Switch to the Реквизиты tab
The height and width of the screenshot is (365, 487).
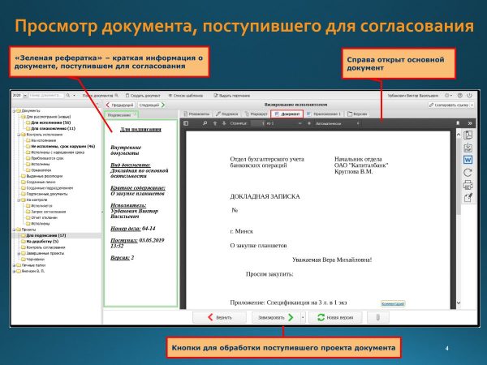coord(197,114)
